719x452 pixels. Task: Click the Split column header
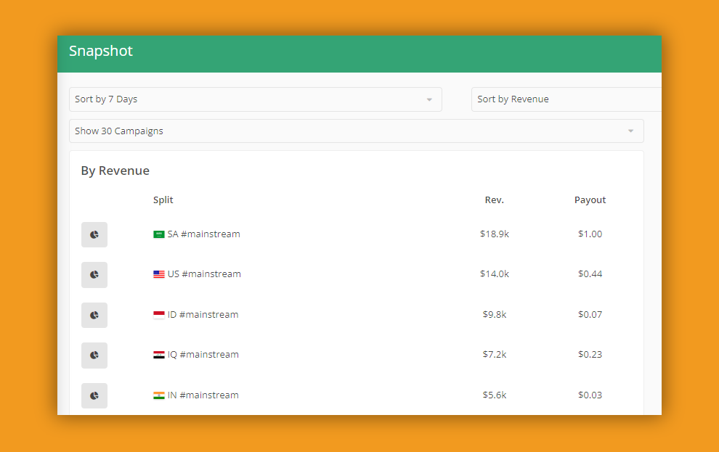tap(163, 200)
